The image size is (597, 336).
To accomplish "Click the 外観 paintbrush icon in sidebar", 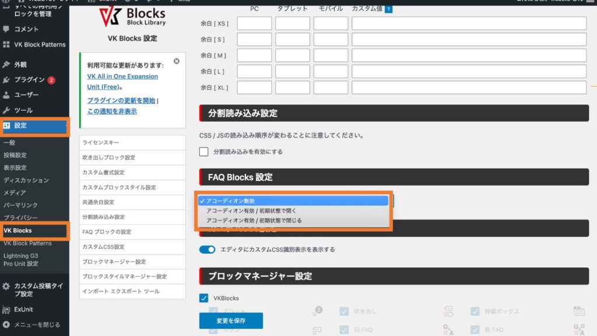I will (6, 65).
